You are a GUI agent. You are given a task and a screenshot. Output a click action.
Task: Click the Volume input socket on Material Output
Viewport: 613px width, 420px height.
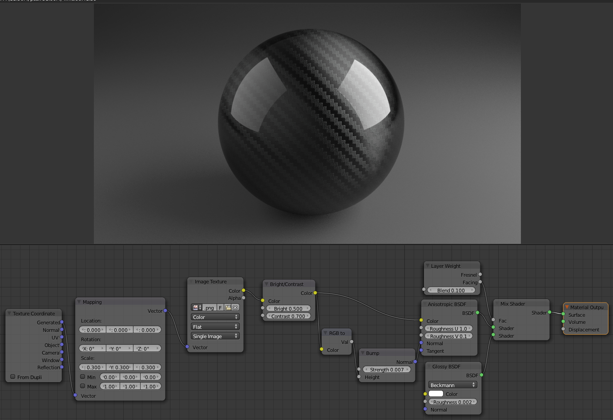click(x=563, y=322)
